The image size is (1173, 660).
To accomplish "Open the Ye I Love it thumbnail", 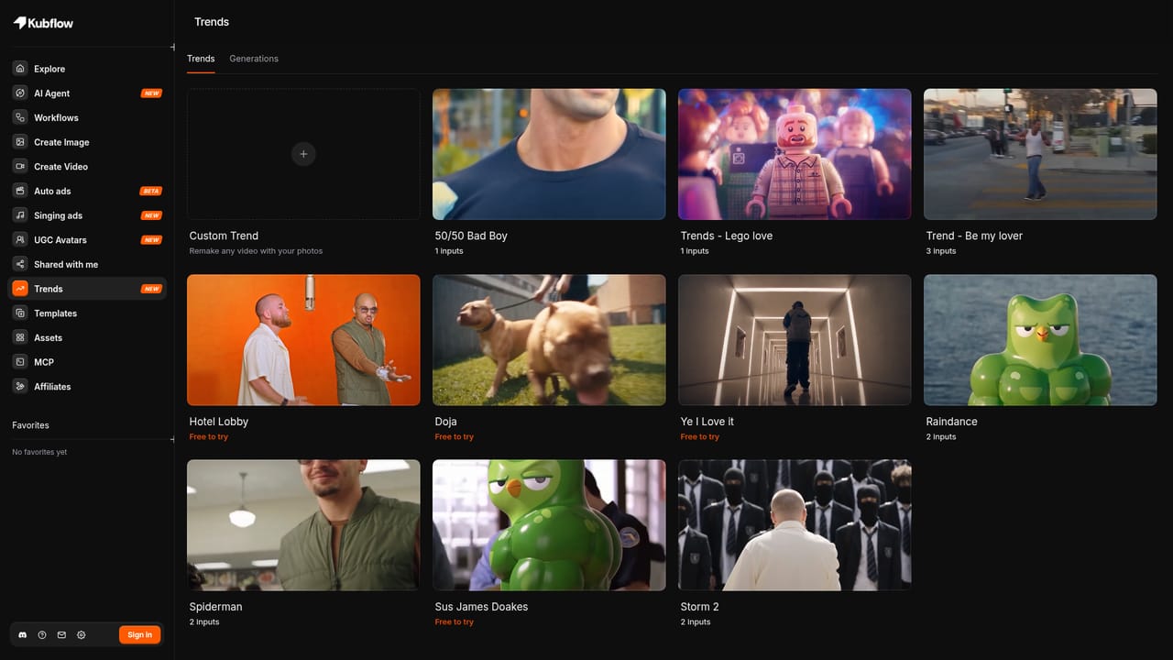I will click(x=795, y=340).
